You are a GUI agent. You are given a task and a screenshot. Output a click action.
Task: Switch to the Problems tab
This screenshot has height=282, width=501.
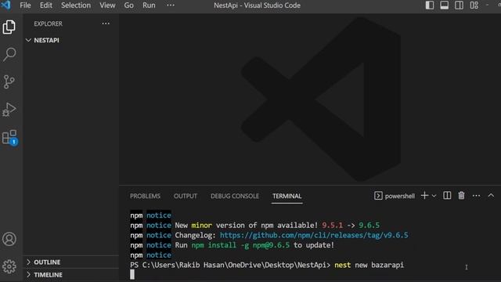145,196
